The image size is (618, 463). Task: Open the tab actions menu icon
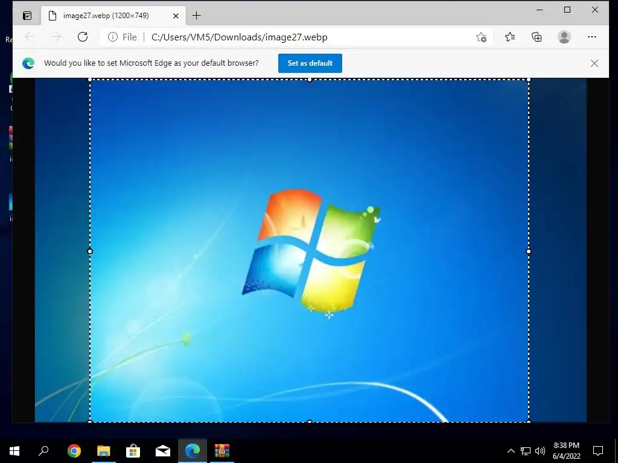coord(27,16)
